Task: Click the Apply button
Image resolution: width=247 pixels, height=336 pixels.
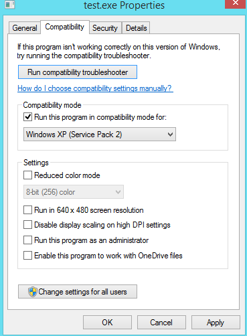Action: (216, 323)
